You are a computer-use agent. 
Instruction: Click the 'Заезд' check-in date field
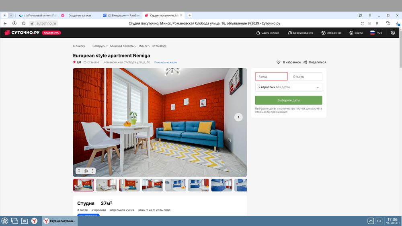pos(271,77)
